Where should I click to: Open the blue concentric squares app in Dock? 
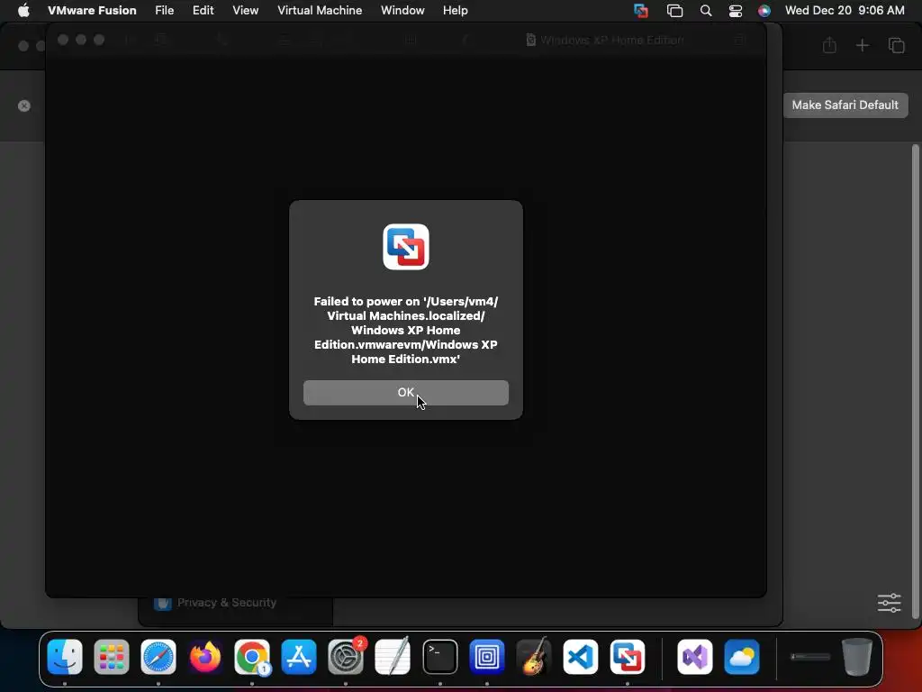[487, 657]
